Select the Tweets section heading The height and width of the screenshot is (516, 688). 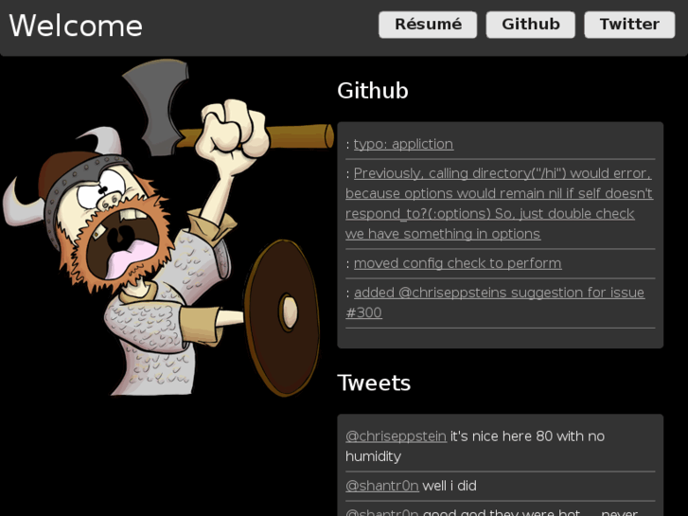coord(374,383)
